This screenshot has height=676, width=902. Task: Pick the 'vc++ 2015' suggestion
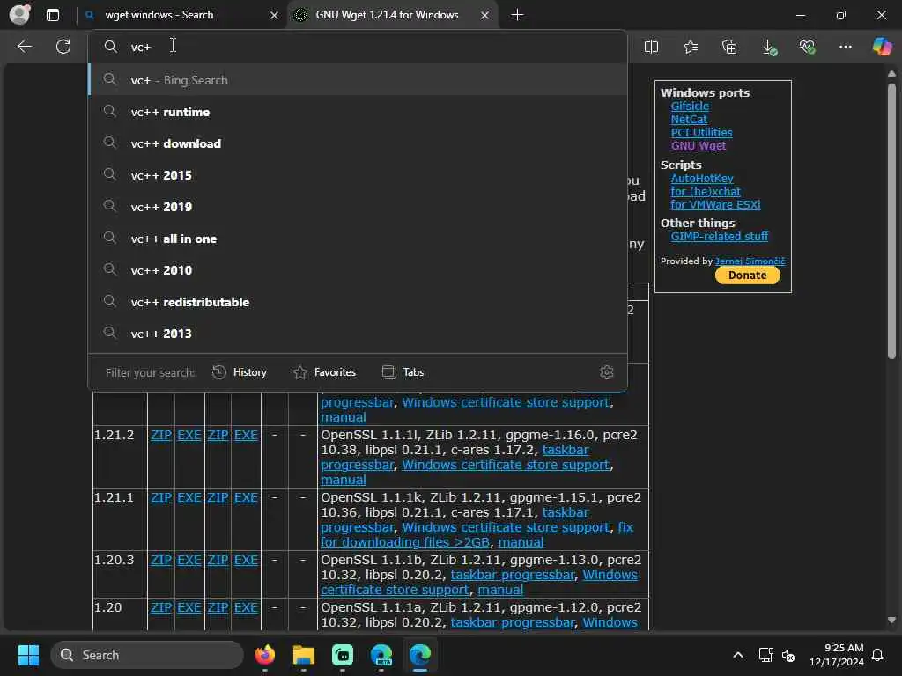tap(358, 175)
